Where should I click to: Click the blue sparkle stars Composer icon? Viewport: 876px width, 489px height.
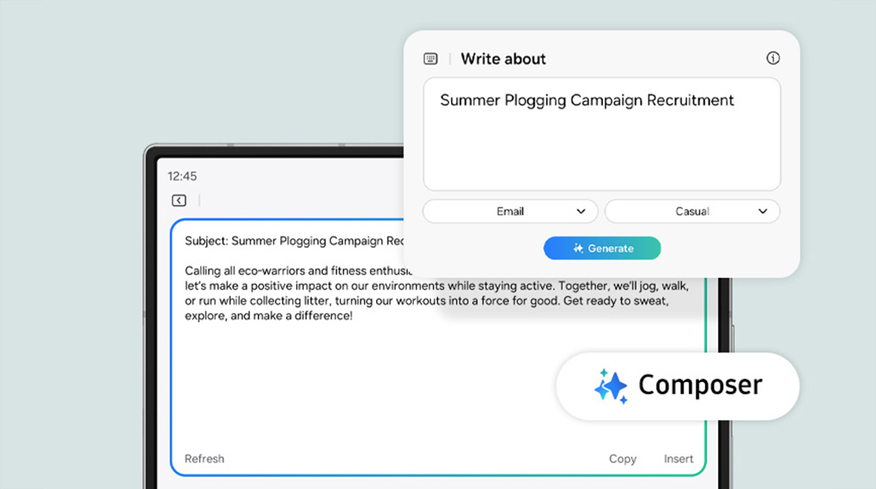(x=611, y=387)
